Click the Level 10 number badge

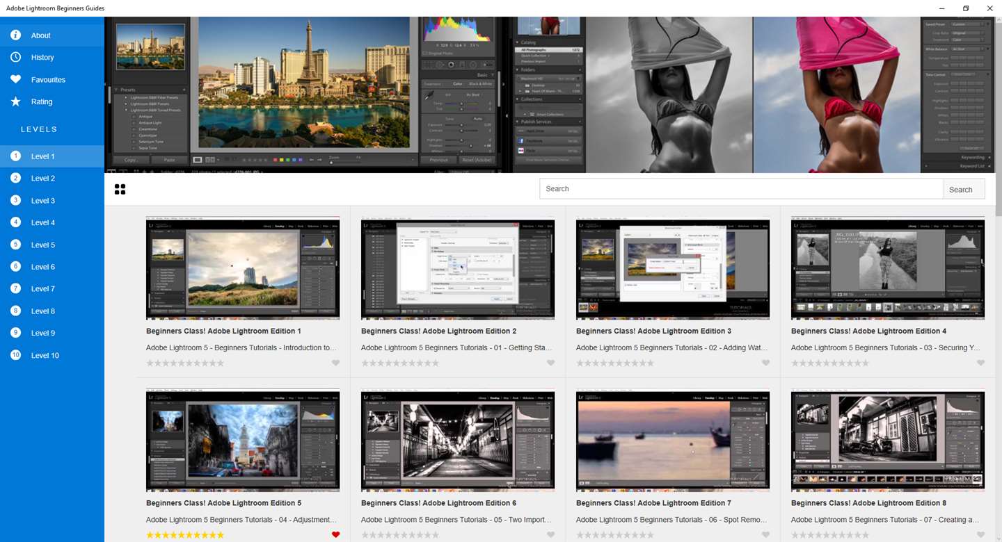click(15, 355)
